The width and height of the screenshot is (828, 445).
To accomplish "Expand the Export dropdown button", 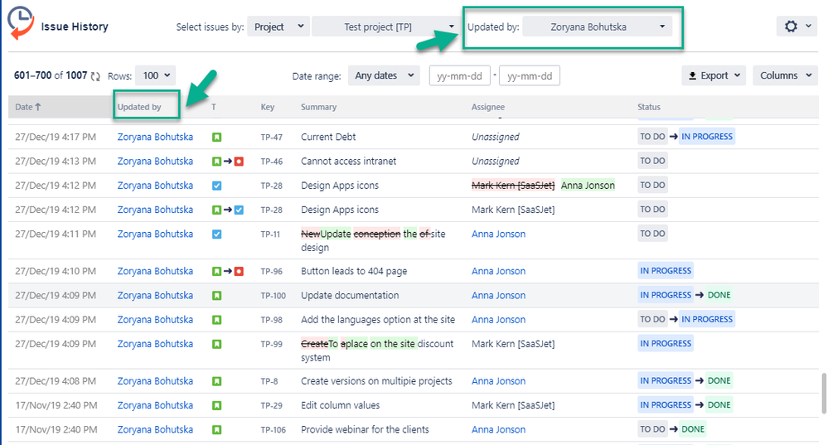I will click(714, 75).
